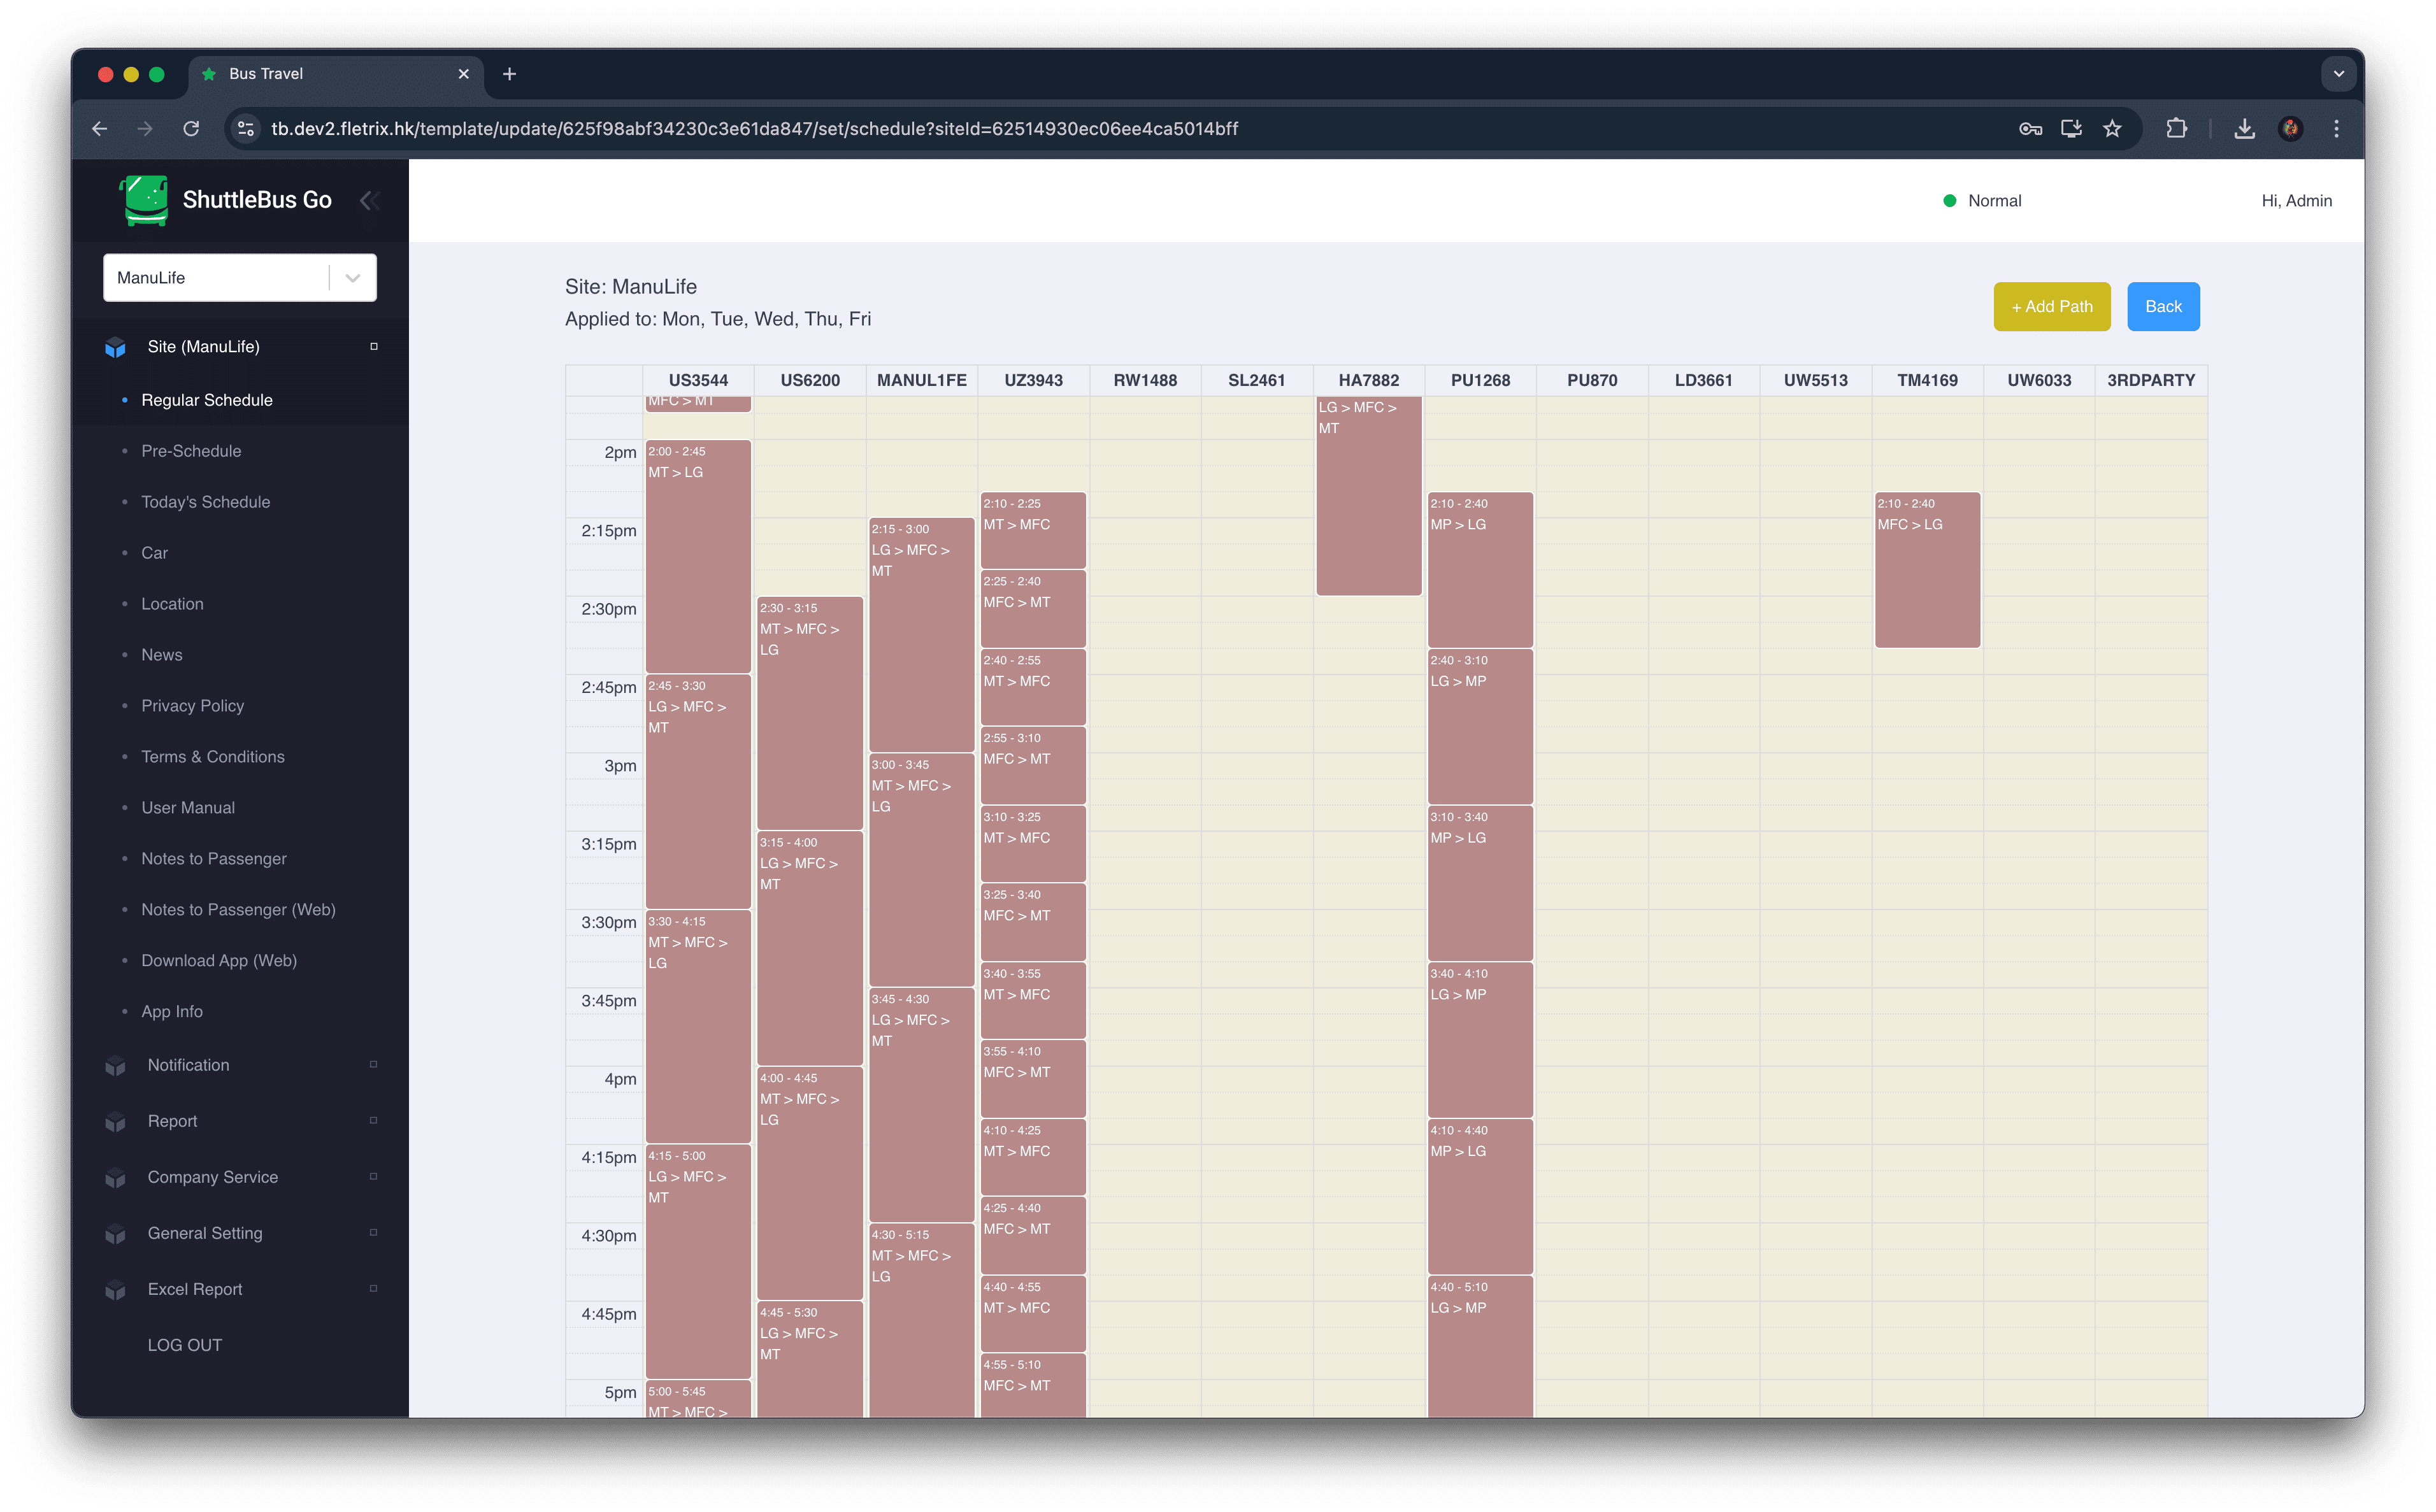Click the cube icon beside Notification
This screenshot has width=2436, height=1512.
pos(116,1066)
